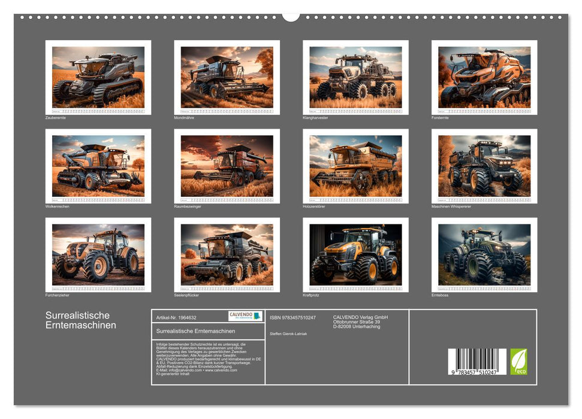
Task: Click the yellow Kraftprotz tractor image
Action: tap(355, 254)
